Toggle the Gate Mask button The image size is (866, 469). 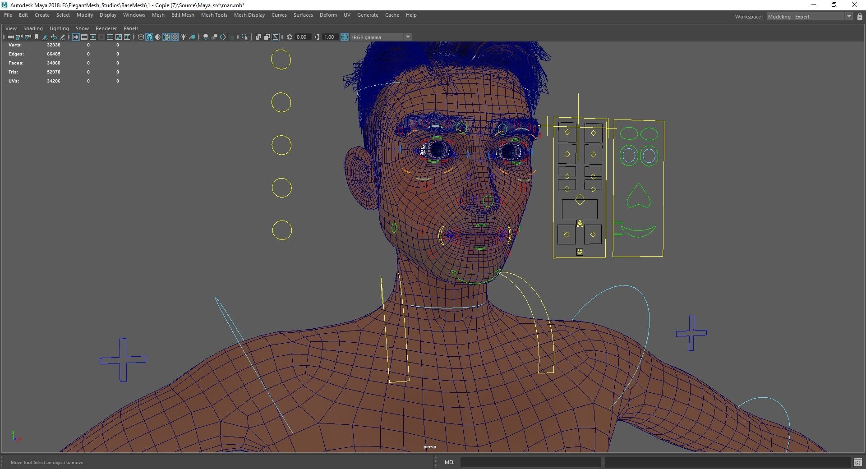point(101,37)
